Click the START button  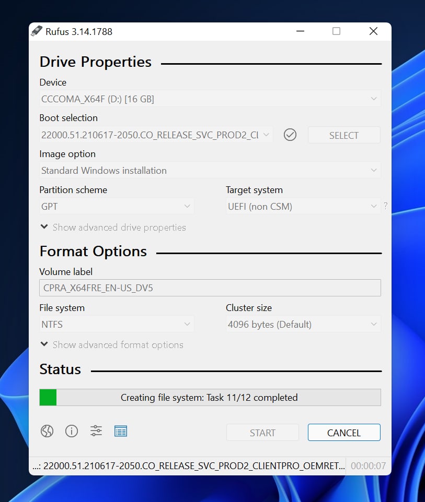[262, 433]
